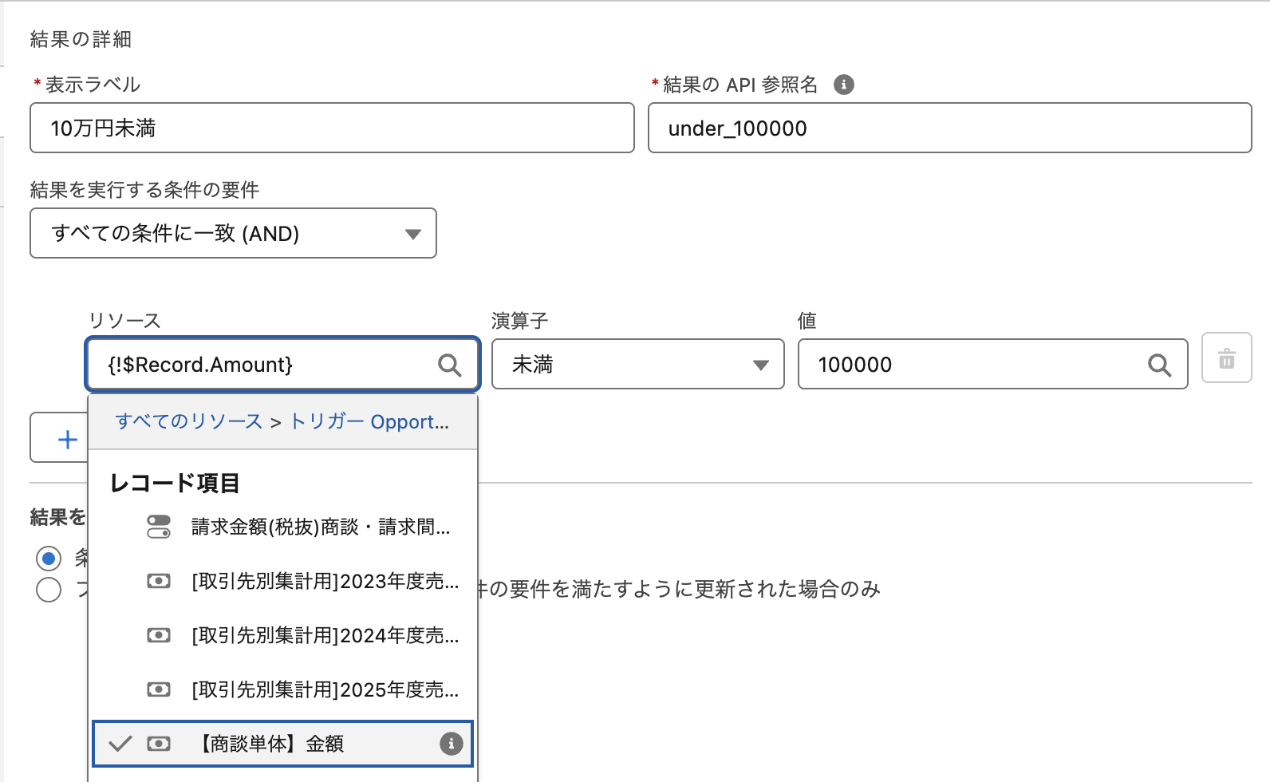Click the 結果を実行する条件の要件 label
1270x782 pixels.
(x=144, y=190)
